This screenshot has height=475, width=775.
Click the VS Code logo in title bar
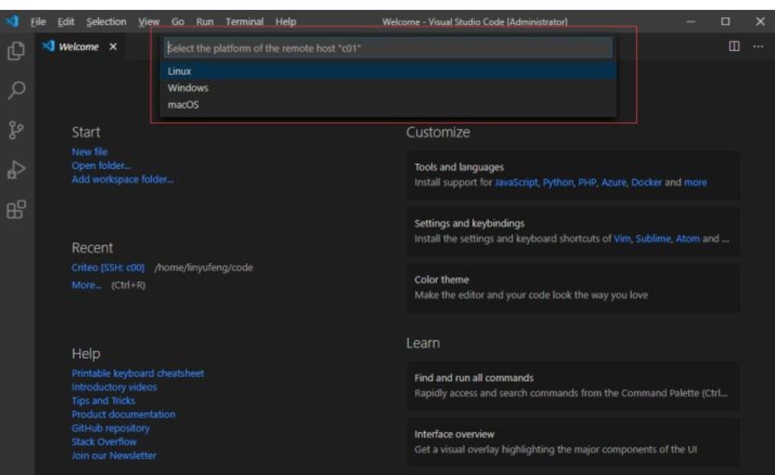pos(12,22)
